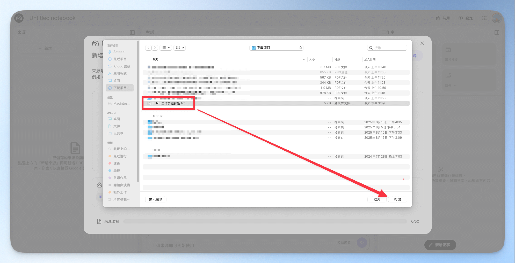Cancel the file dialog with 取消

pyautogui.click(x=377, y=199)
